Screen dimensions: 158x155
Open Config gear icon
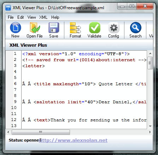(x=113, y=28)
